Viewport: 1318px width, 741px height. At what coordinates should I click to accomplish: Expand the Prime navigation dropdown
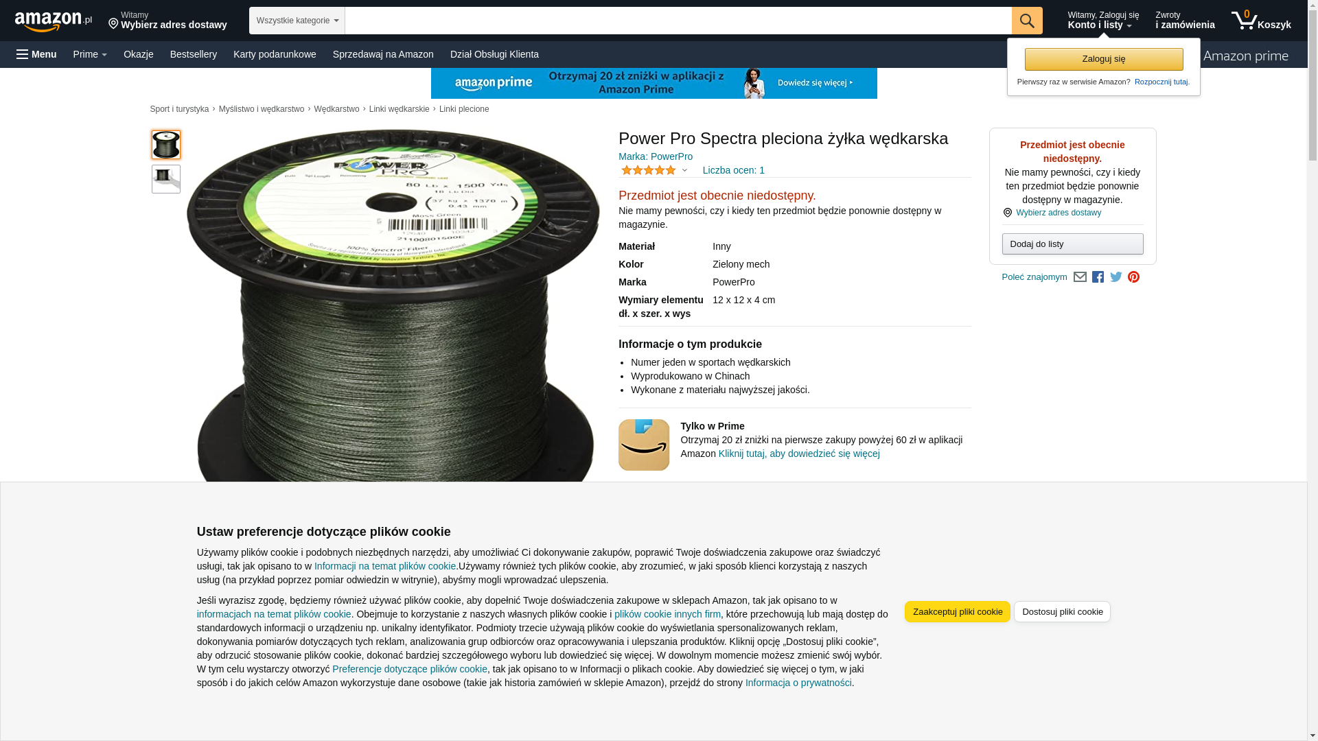[90, 54]
